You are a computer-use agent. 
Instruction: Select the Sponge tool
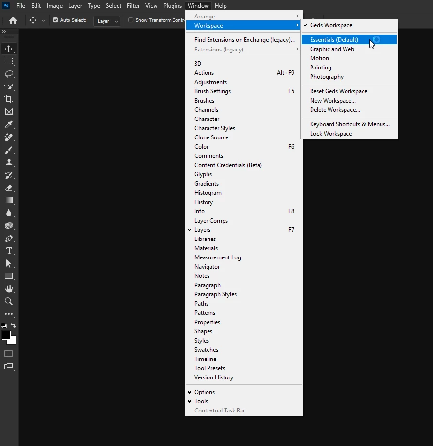pyautogui.click(x=9, y=225)
